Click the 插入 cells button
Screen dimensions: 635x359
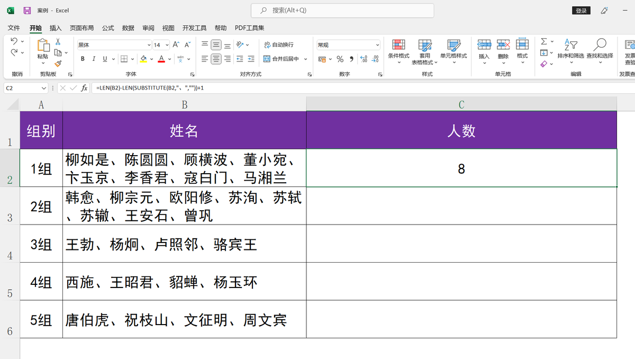484,51
